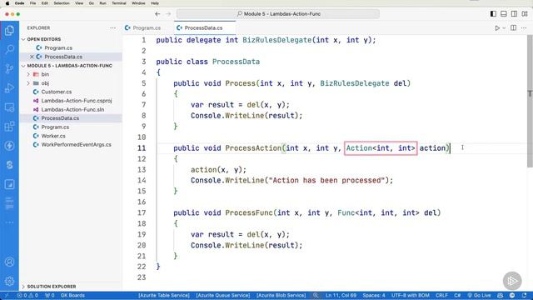Image resolution: width=533 pixels, height=300 pixels.
Task: Go back with the navigation arrow
Action: 157,14
